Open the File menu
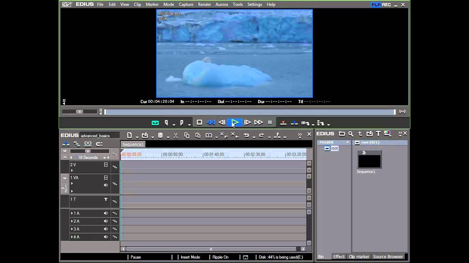The image size is (469, 263). [x=100, y=4]
